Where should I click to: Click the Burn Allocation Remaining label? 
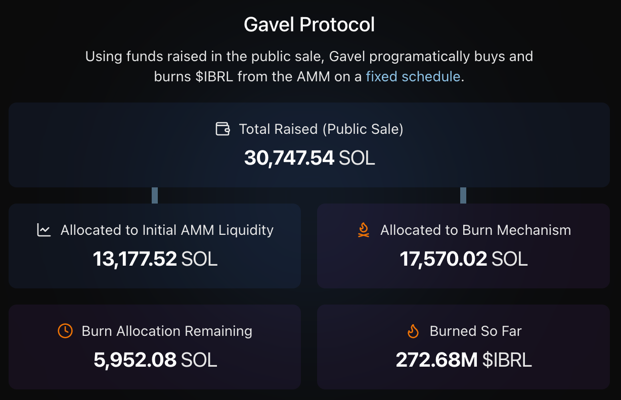coord(167,331)
